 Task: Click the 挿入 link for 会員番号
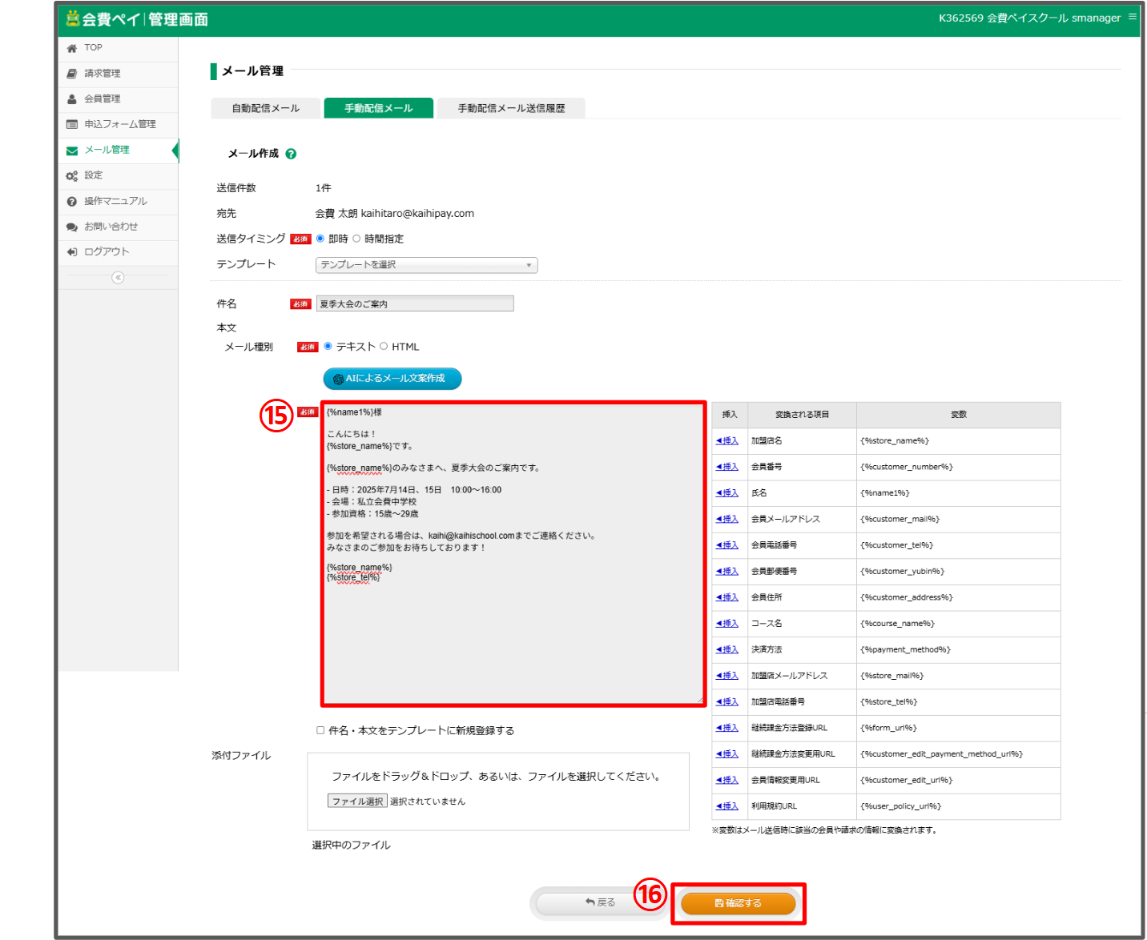(727, 467)
